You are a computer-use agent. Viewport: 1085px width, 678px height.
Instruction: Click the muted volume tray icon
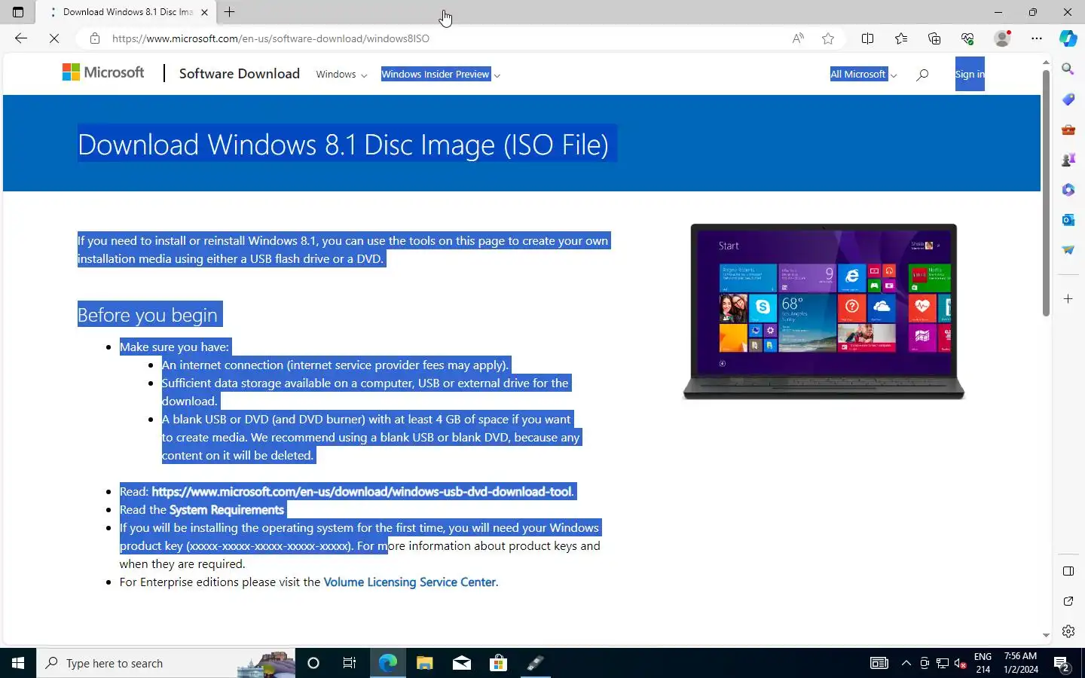961,663
